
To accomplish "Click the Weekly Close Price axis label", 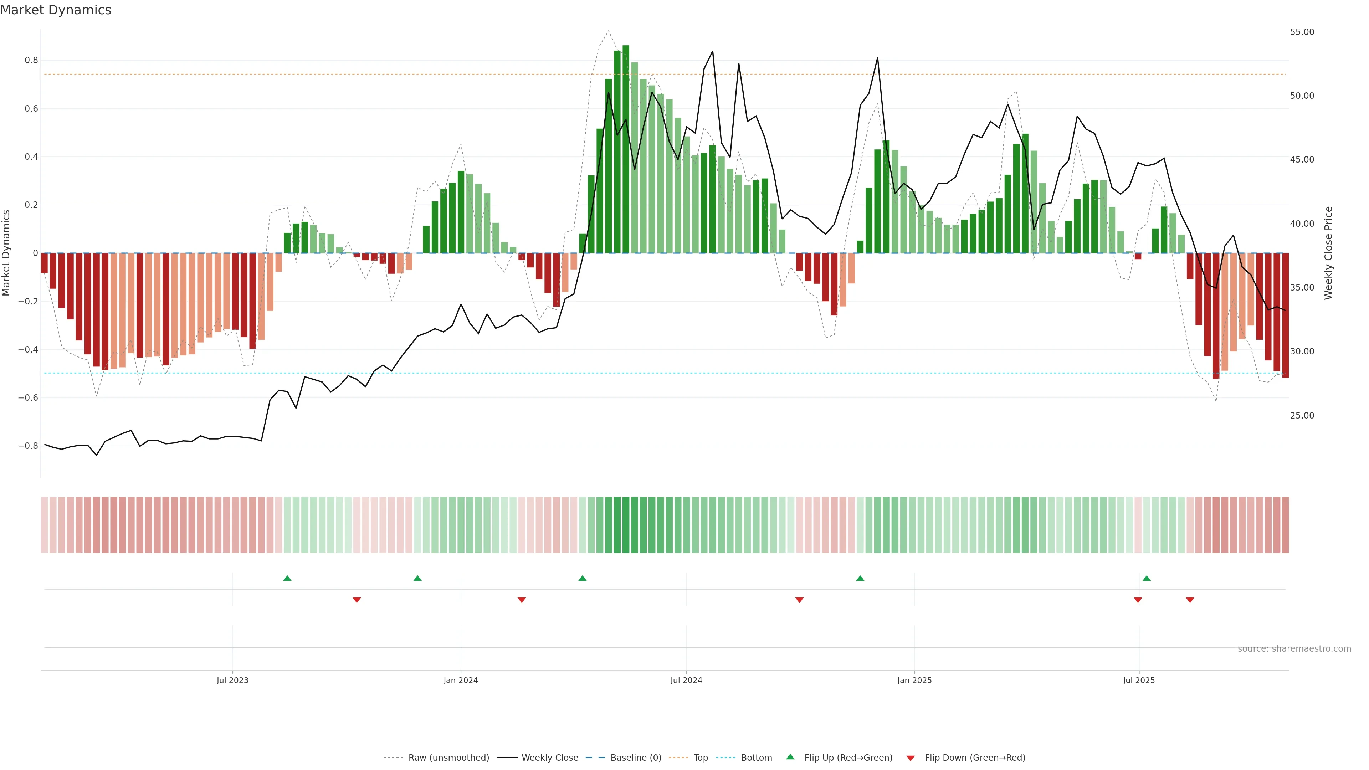I will [x=1328, y=253].
